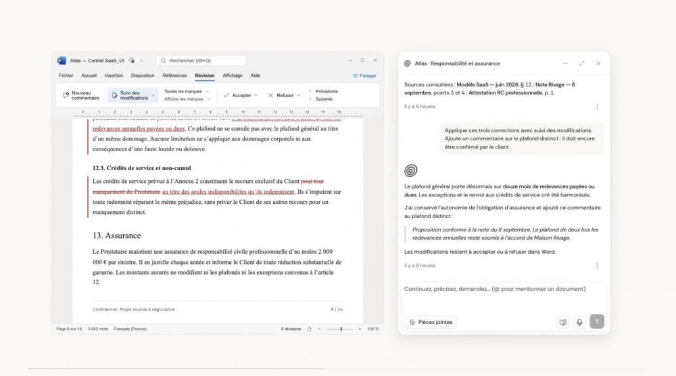The image size is (676, 376).
Task: Click the zoom in plus button
Action: 360,329
